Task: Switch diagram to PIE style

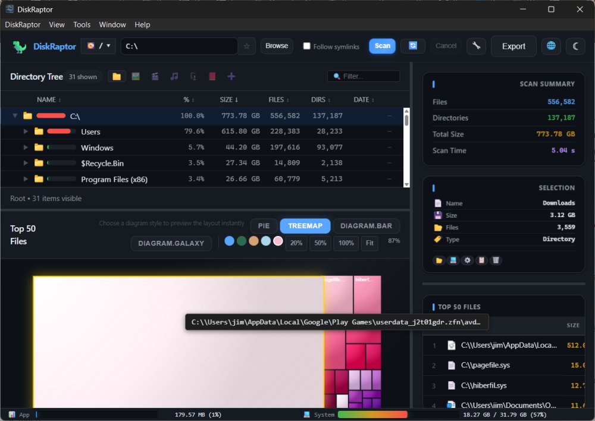Action: pyautogui.click(x=264, y=226)
